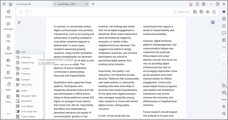
Task: Open Batch PDFs tool
Action: (29, 85)
